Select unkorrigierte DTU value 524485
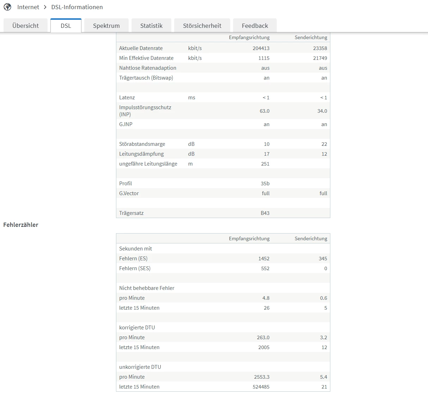Image resolution: width=428 pixels, height=397 pixels. (261, 387)
